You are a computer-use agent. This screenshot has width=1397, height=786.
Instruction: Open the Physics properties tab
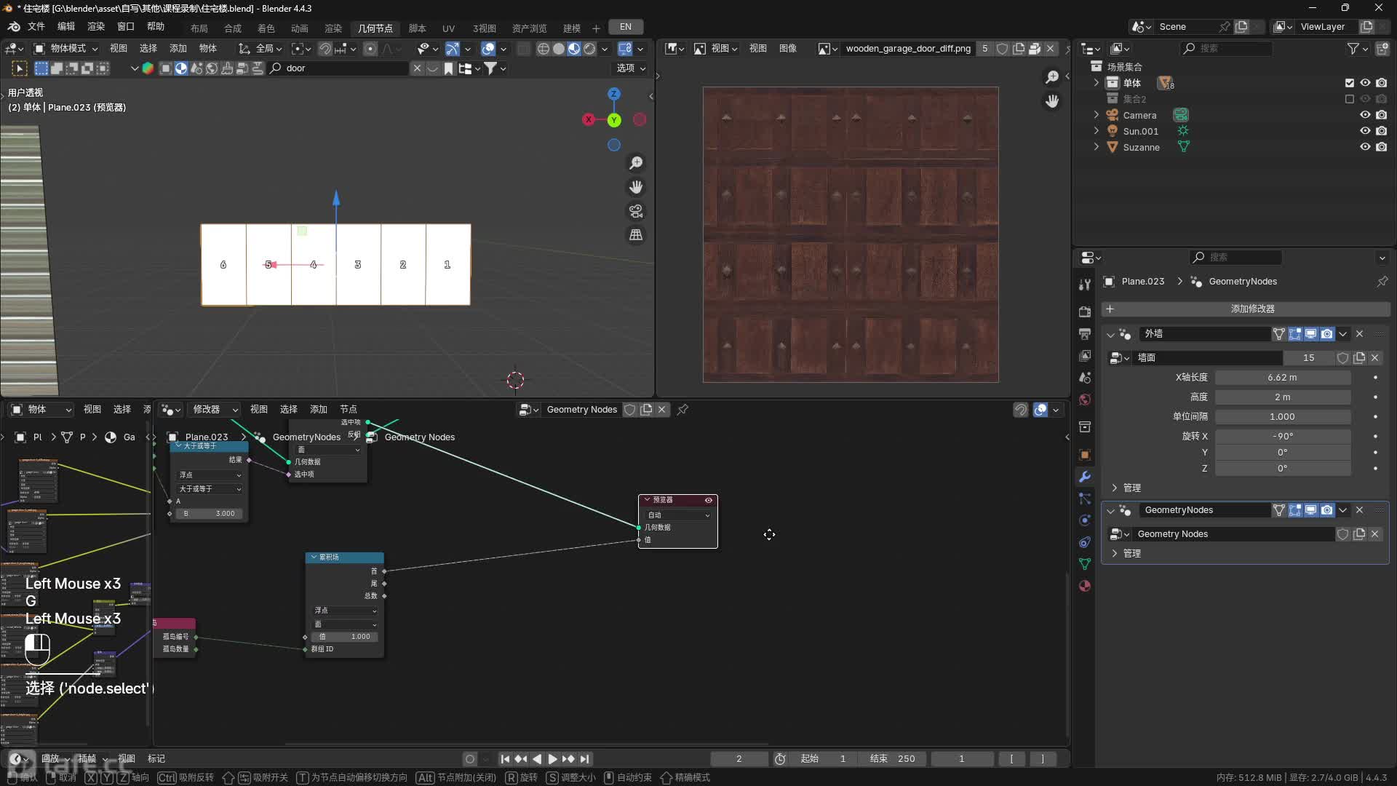pyautogui.click(x=1084, y=520)
